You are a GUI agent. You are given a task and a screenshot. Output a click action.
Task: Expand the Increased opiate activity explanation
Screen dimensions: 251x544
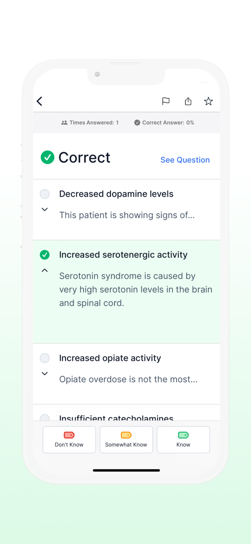tap(45, 373)
